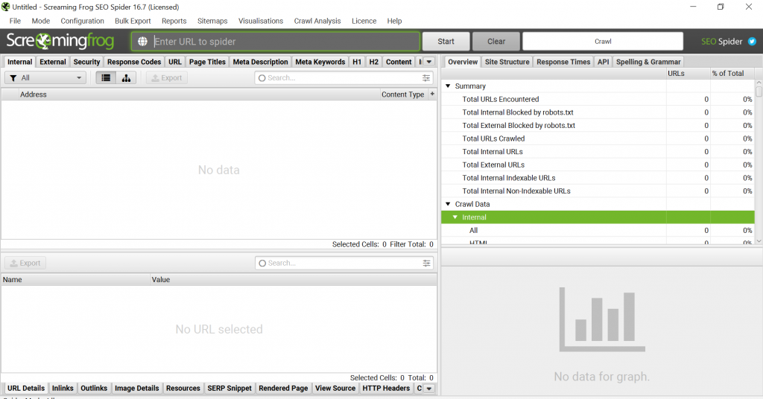
Task: Open the Reports menu
Action: (174, 21)
